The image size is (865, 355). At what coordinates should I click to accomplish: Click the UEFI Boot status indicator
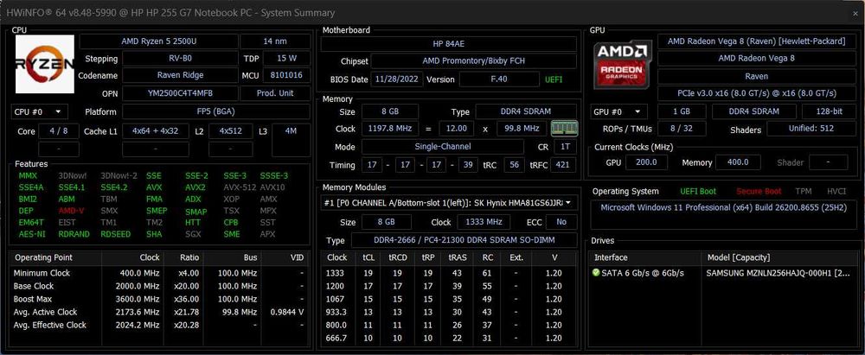(x=698, y=191)
